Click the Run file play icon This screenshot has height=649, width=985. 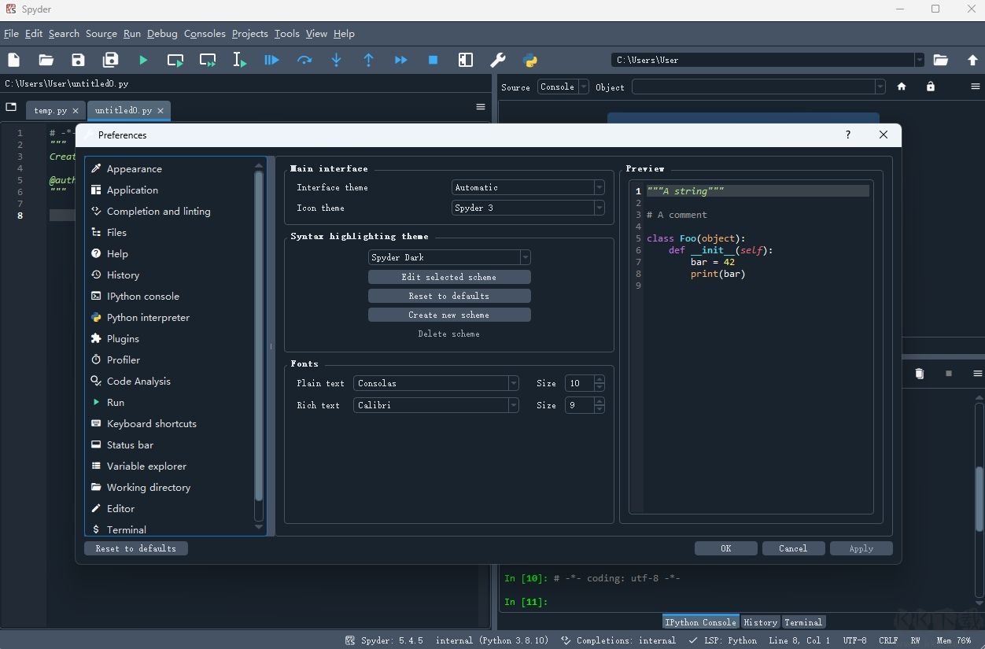tap(143, 60)
